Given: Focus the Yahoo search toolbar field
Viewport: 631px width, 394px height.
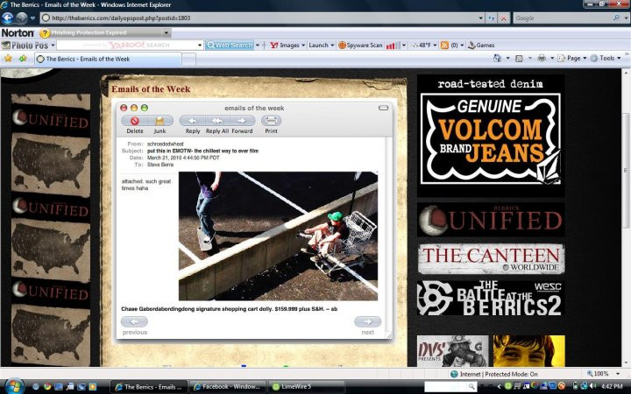Looking at the screenshot, I should click(127, 45).
